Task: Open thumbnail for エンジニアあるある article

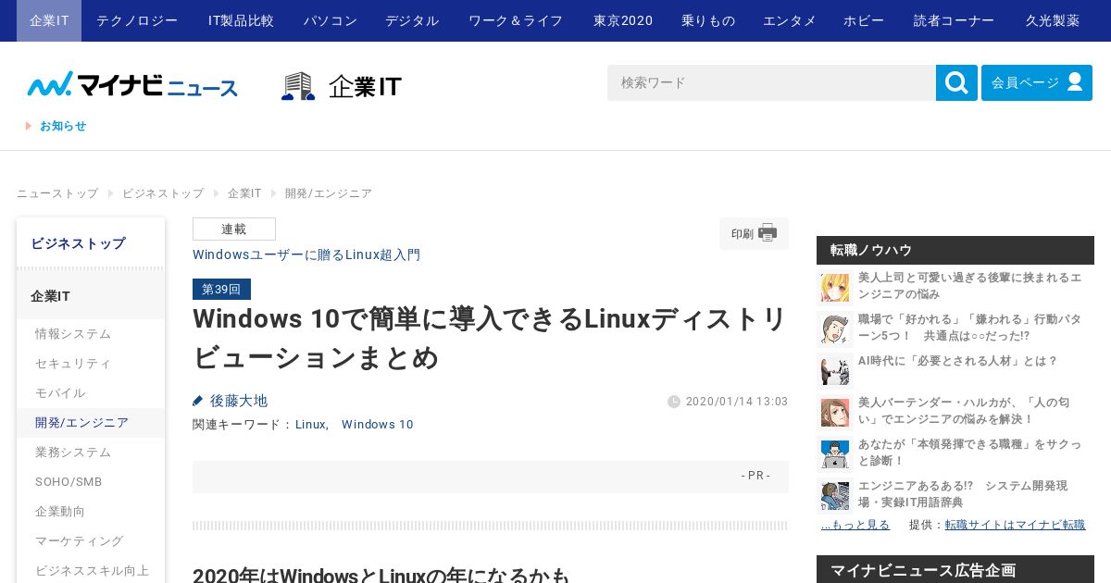Action: click(x=835, y=495)
